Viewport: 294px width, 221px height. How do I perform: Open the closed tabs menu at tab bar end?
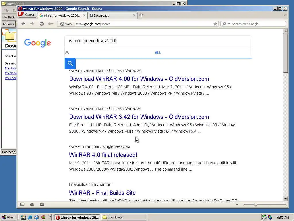coord(285,15)
